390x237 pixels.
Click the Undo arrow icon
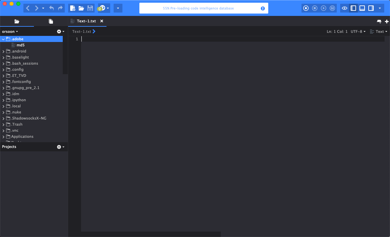pos(52,8)
